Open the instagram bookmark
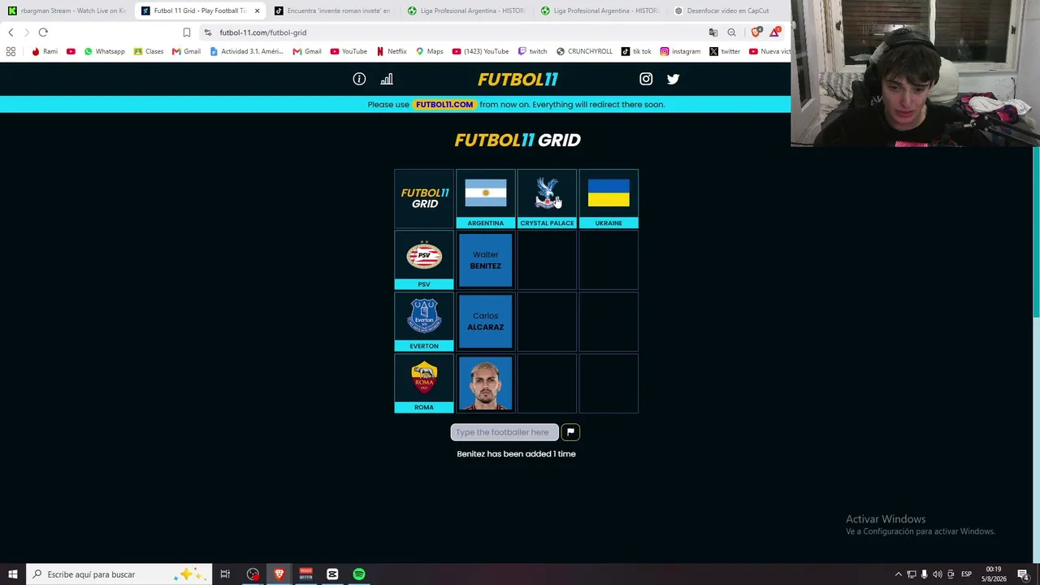The image size is (1040, 585). click(680, 51)
